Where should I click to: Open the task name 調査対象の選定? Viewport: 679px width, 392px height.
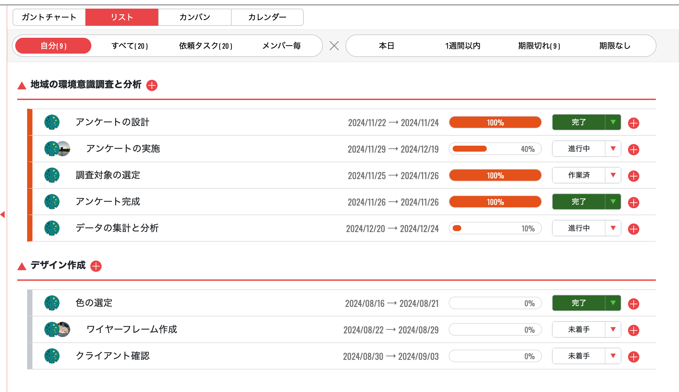coord(108,175)
